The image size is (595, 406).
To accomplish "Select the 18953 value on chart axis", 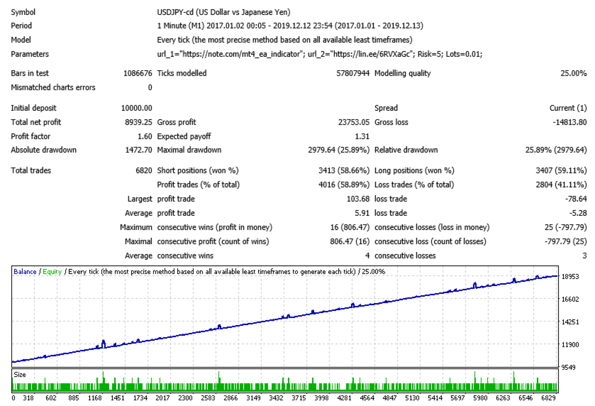I will tap(570, 276).
